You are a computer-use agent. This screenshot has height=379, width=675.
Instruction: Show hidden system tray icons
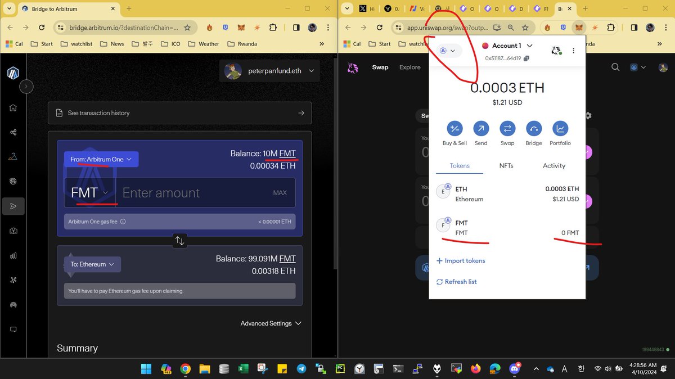[x=535, y=369]
